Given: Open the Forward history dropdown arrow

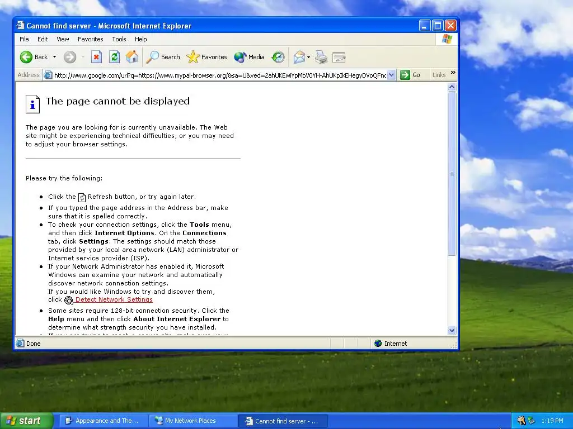Looking at the screenshot, I should [x=83, y=57].
